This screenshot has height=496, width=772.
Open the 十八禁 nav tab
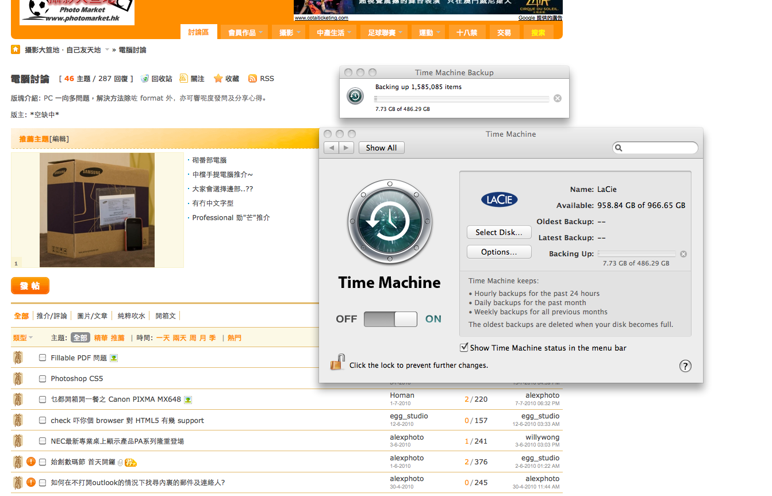tap(467, 33)
